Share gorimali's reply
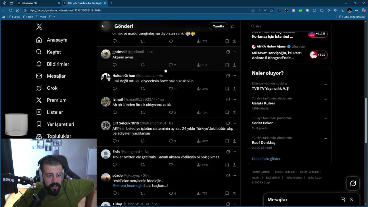Viewport: 368px width, 207px height. click(x=234, y=65)
